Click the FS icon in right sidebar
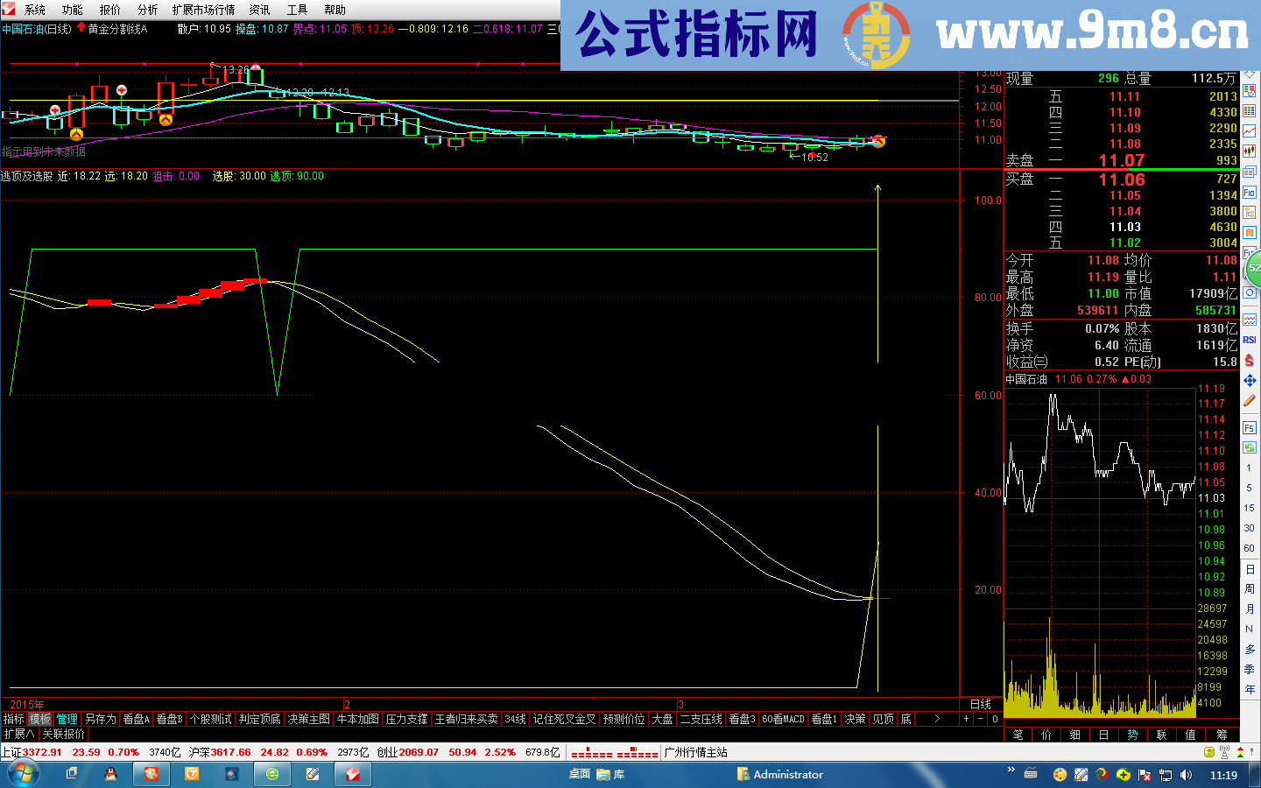The image size is (1261, 788). click(x=1250, y=428)
